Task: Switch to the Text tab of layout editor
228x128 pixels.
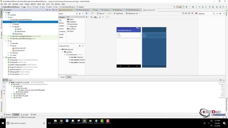Action: (x=69, y=77)
